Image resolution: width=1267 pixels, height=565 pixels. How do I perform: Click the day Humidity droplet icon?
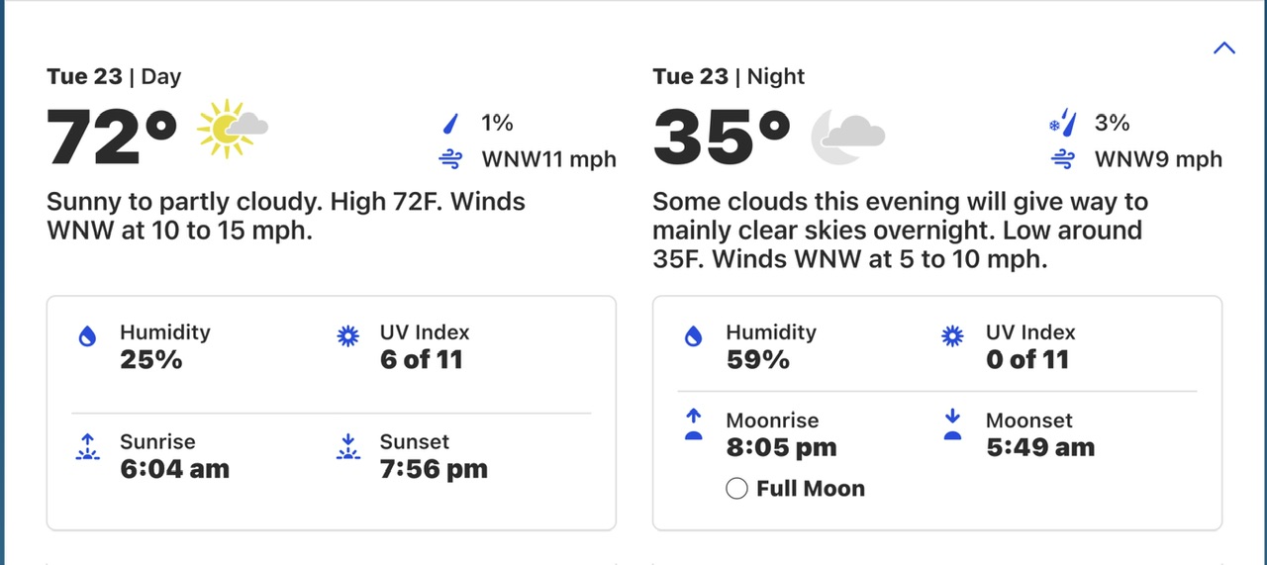pyautogui.click(x=87, y=336)
